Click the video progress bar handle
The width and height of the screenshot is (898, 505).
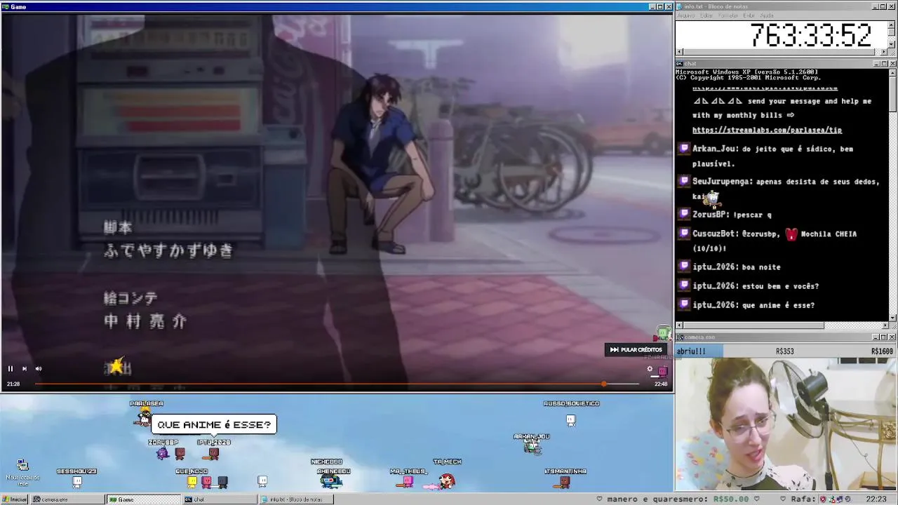[x=603, y=384]
